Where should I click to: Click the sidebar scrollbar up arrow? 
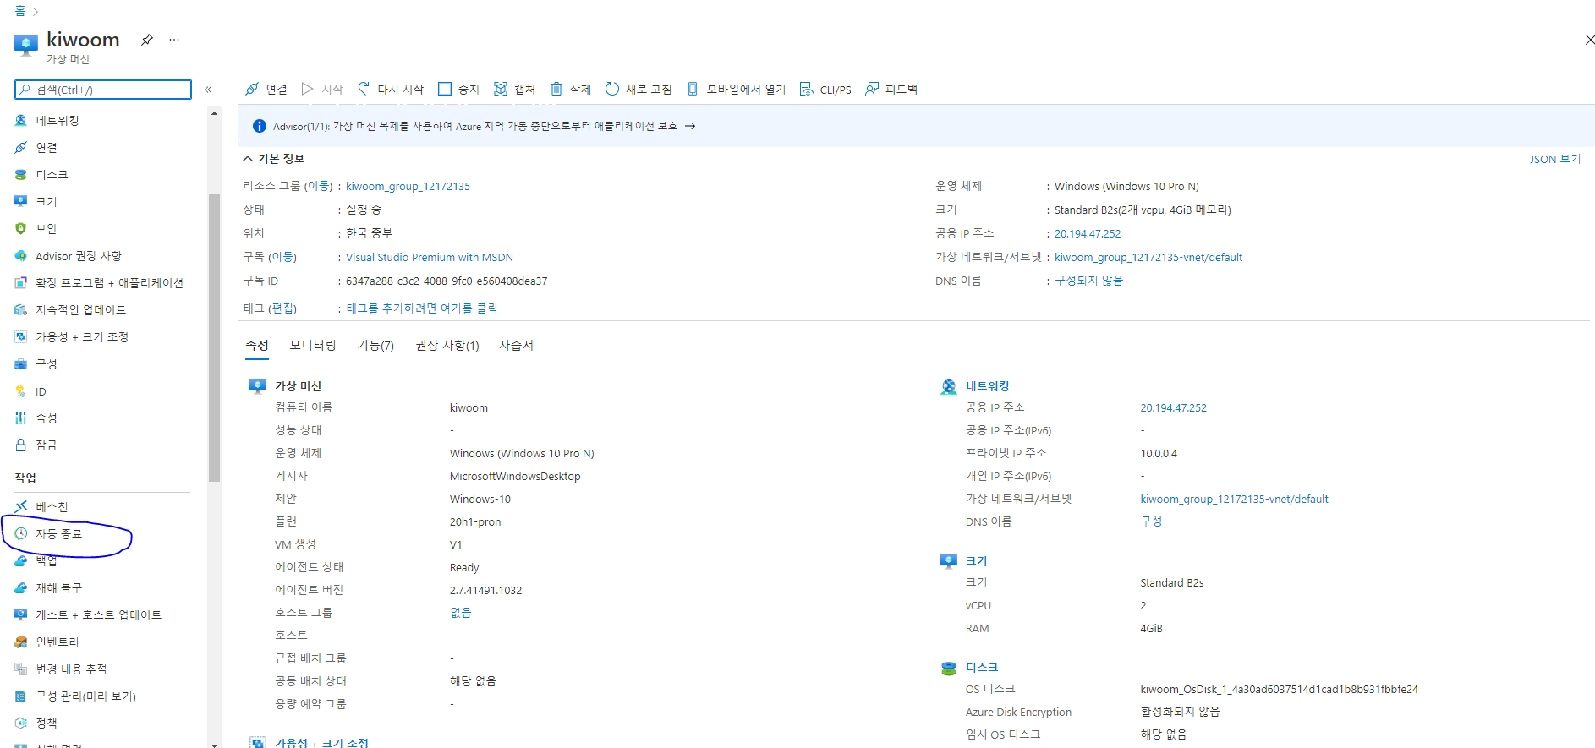[214, 113]
